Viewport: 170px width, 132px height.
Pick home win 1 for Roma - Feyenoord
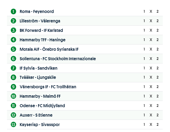[144, 12]
